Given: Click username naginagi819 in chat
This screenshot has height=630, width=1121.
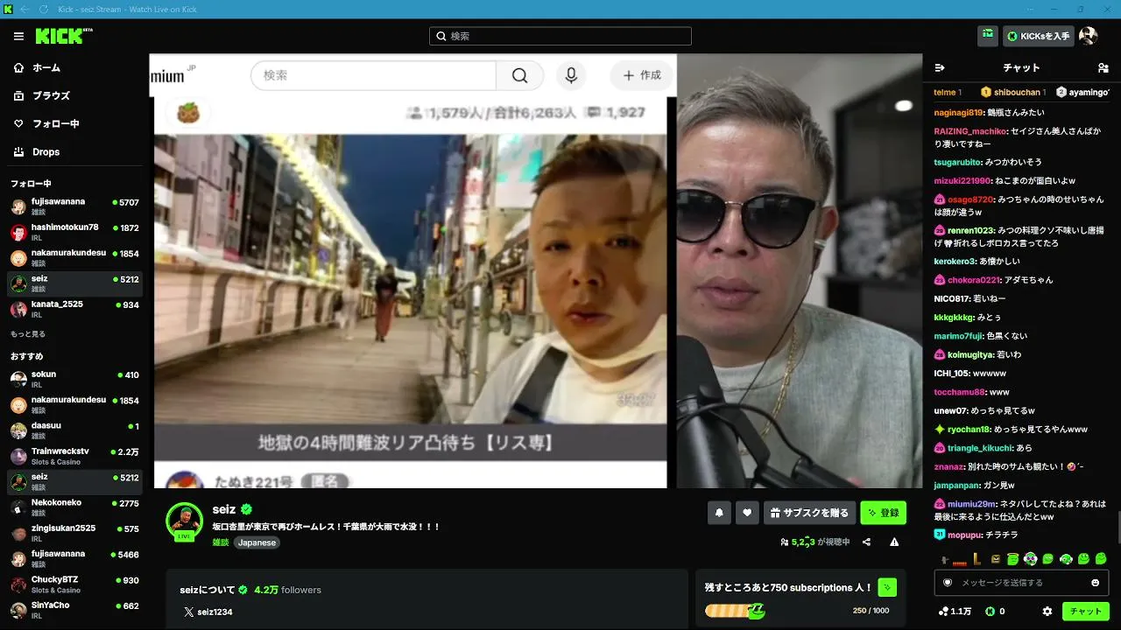Looking at the screenshot, I should [959, 112].
